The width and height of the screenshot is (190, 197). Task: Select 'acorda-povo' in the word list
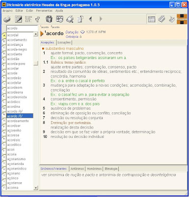[16, 64]
